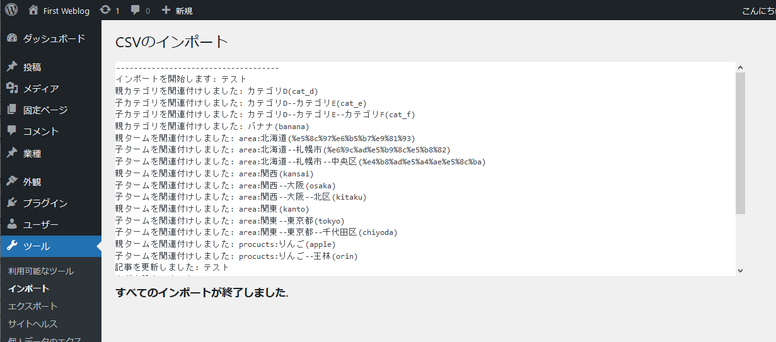Open the コメント menu item
The height and width of the screenshot is (342, 776).
[x=41, y=131]
